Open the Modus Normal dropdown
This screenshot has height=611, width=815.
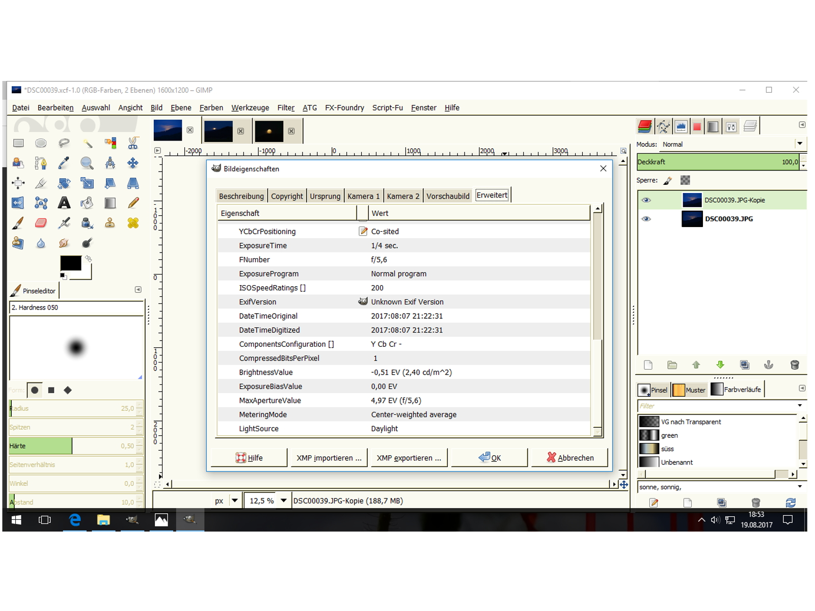pyautogui.click(x=799, y=144)
